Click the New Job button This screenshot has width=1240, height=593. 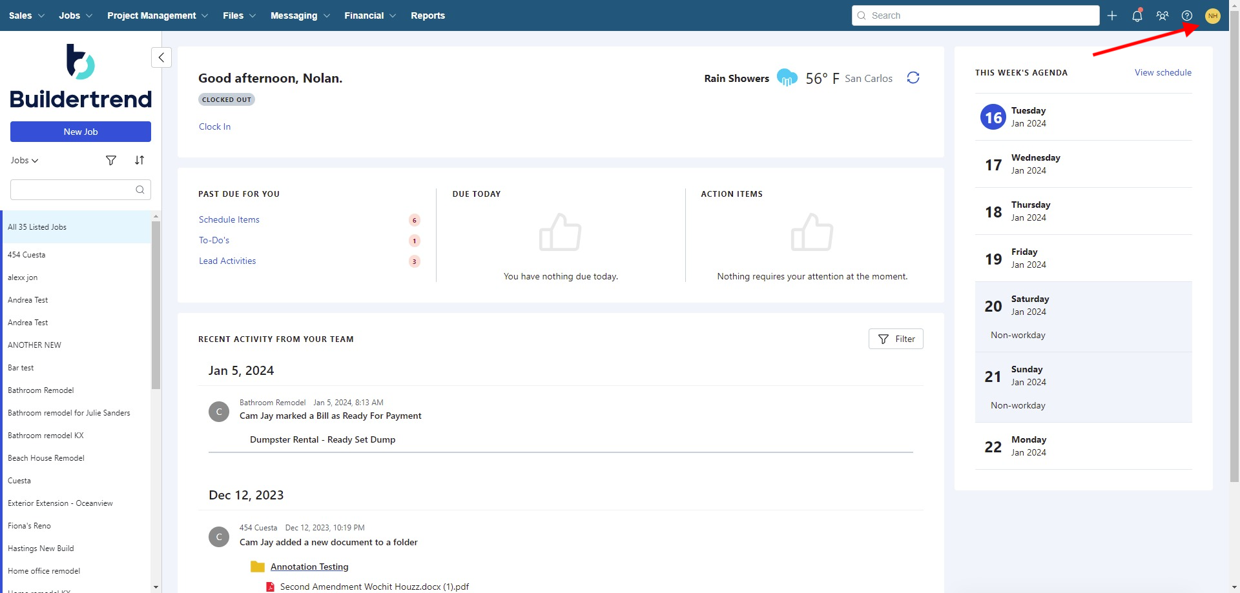pos(81,132)
